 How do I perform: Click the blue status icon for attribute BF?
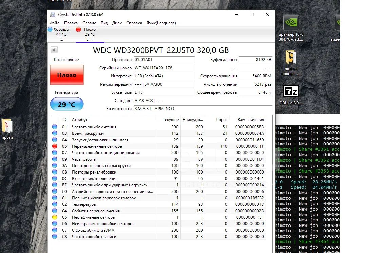[55, 185]
